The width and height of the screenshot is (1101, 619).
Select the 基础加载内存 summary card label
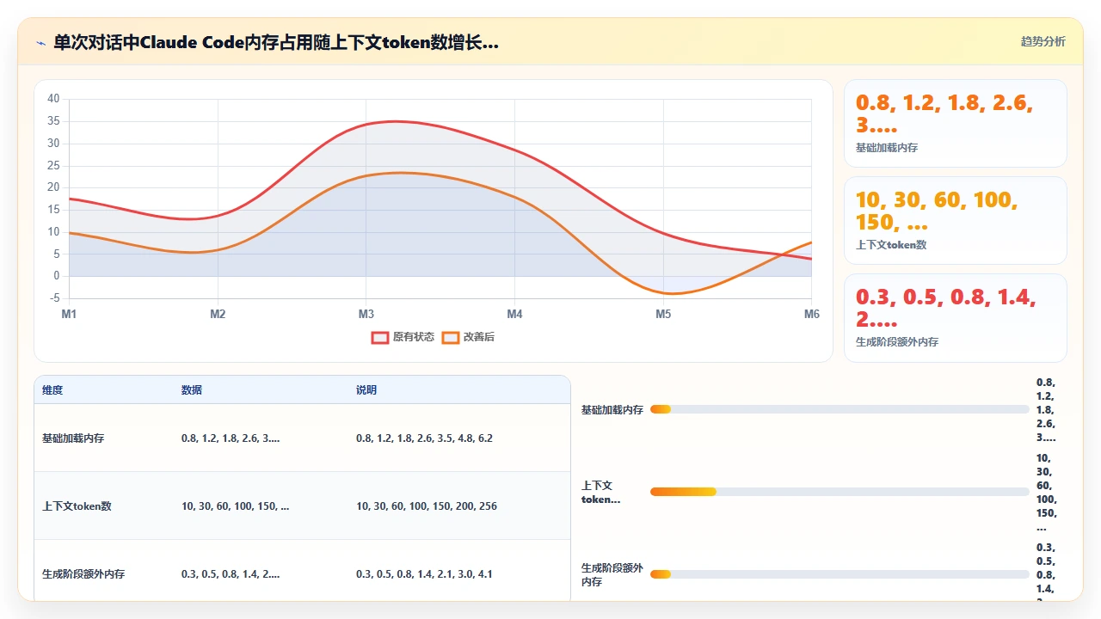887,148
